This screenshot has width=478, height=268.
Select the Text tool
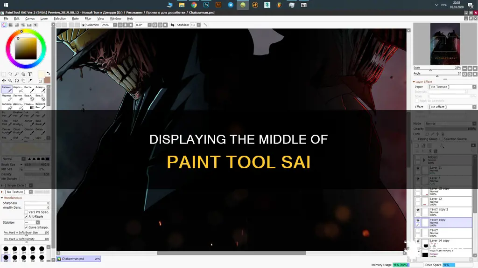[x=30, y=74]
